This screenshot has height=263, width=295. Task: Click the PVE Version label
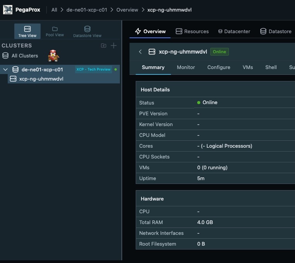pos(153,114)
